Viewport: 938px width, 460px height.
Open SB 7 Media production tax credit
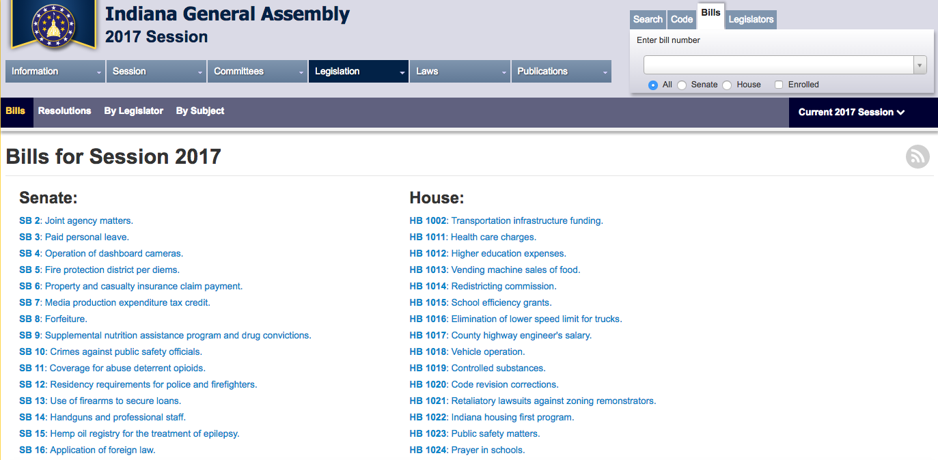[115, 303]
